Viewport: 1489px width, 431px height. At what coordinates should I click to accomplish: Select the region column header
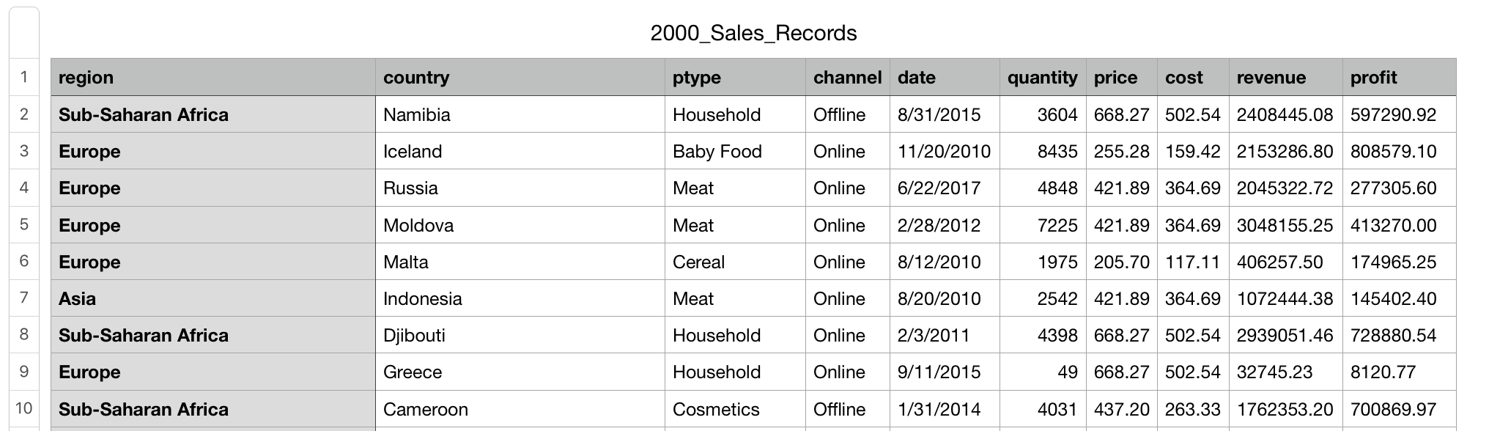(213, 77)
